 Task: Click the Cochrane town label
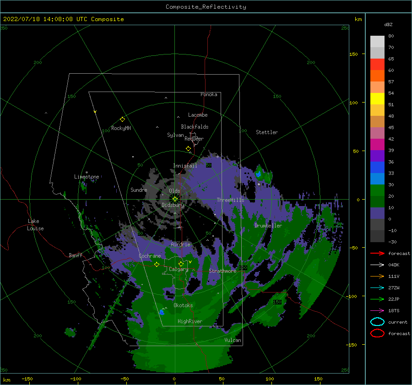(x=150, y=256)
